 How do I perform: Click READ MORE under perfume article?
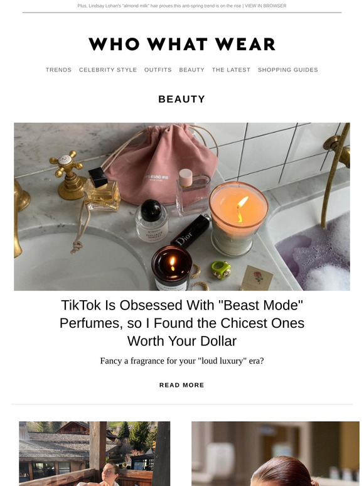(x=182, y=385)
